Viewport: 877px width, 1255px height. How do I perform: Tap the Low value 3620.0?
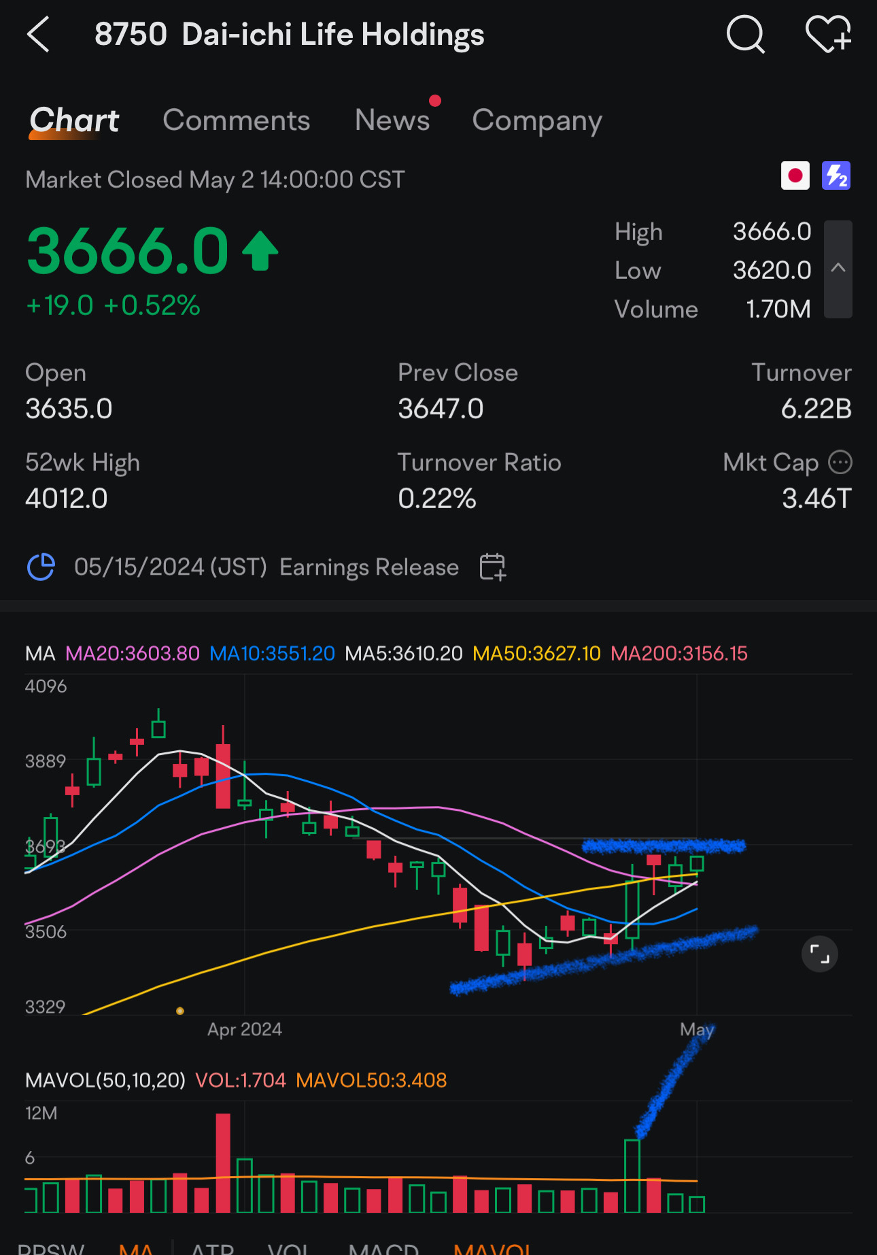click(772, 270)
